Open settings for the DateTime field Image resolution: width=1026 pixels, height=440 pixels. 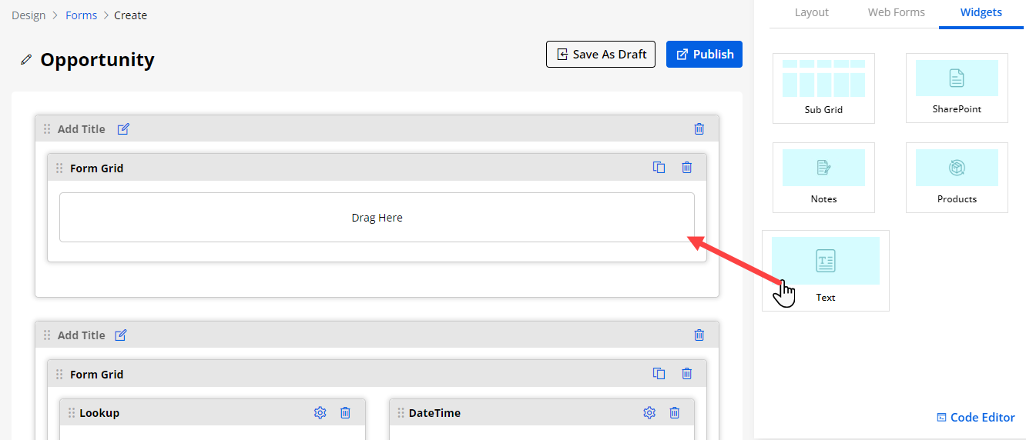(649, 413)
